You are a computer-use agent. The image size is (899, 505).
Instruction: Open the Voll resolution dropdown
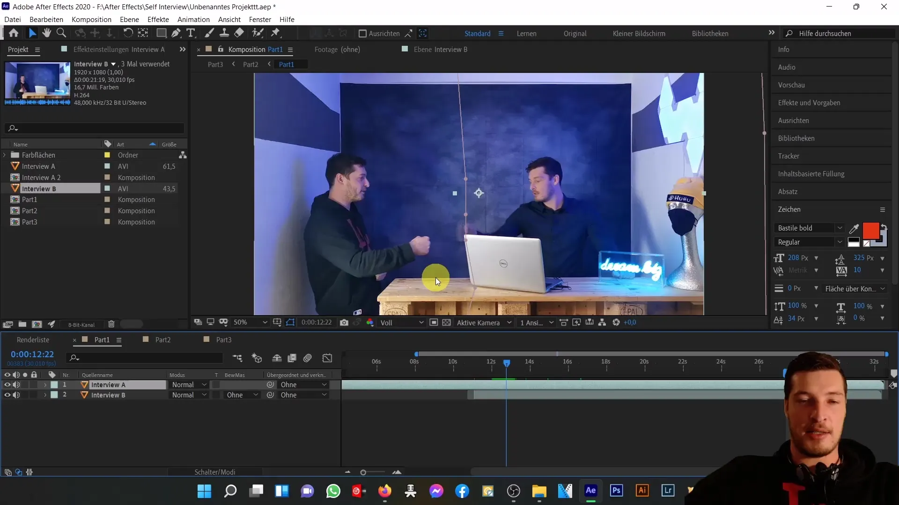pos(402,323)
